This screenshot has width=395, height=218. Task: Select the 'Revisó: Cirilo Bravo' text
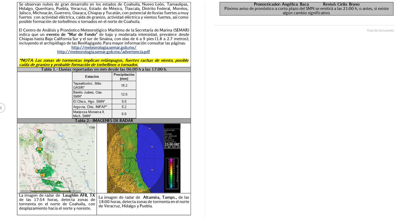pyautogui.click(x=341, y=3)
